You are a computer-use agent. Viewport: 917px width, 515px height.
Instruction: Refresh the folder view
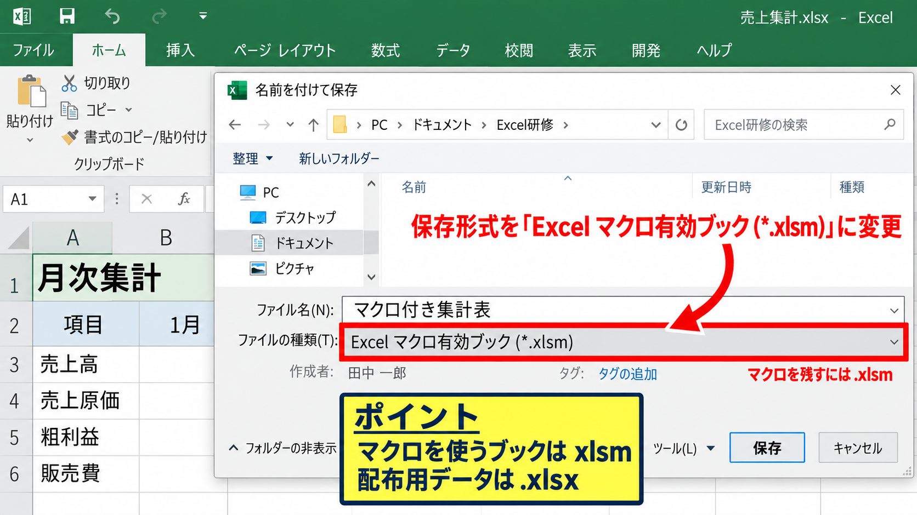click(681, 125)
